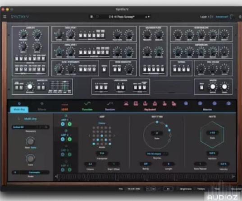
Task: Click the third pink Keyboard modulation icon
Action: point(145,103)
